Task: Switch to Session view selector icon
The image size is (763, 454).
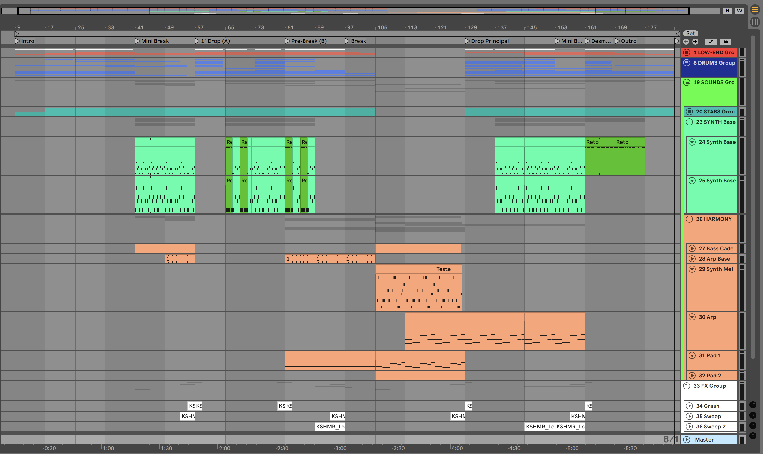Action: click(755, 22)
